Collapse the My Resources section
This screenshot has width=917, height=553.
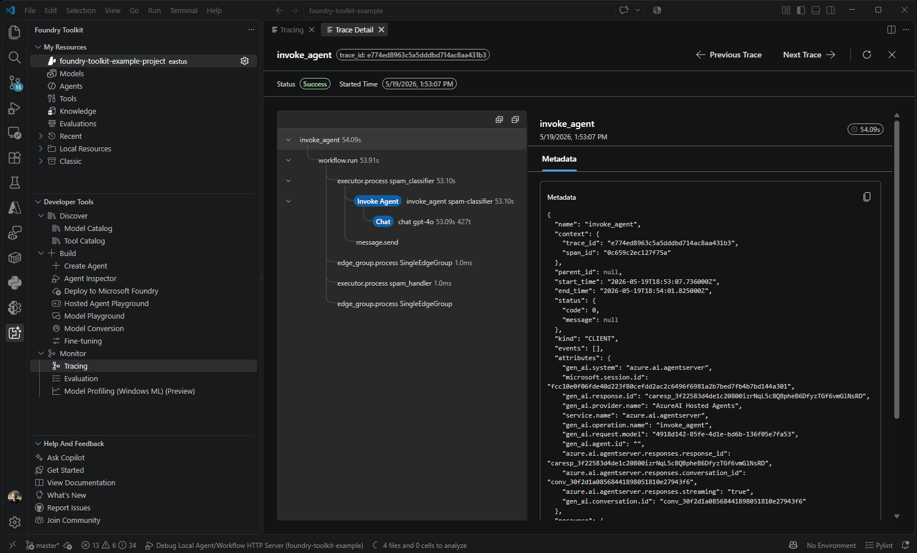click(38, 47)
